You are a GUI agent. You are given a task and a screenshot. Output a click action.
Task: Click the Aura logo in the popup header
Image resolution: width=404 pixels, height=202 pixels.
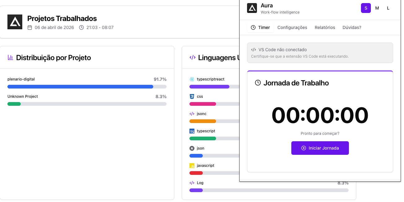(252, 8)
